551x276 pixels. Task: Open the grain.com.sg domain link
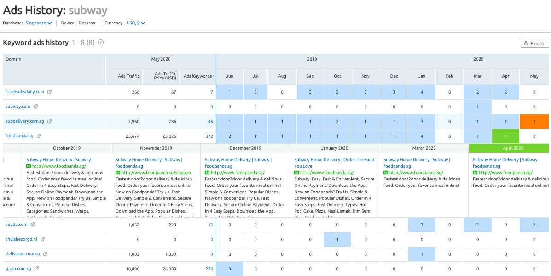pyautogui.click(x=18, y=269)
